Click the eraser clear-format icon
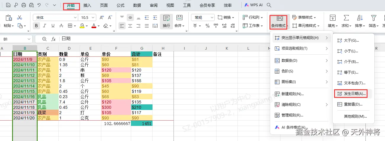Viewport: 385px width, 141px height. pos(106,26)
